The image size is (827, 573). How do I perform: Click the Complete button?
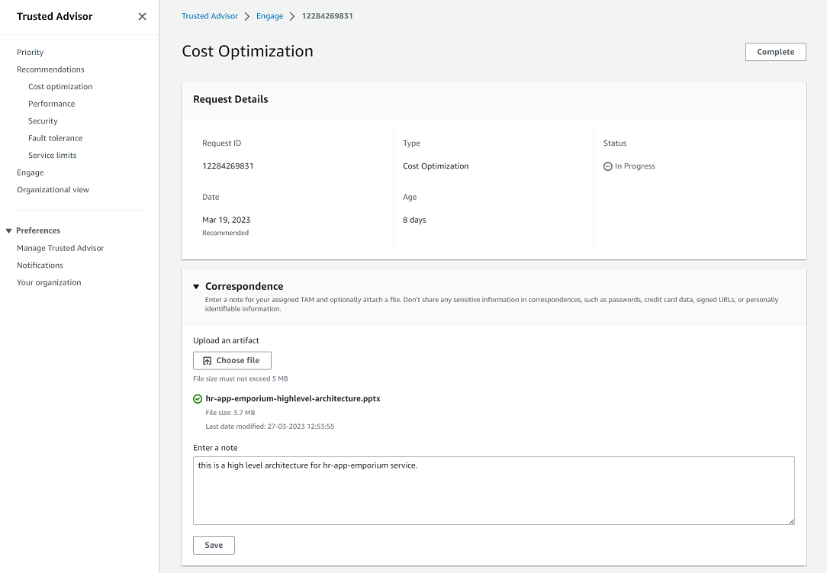pos(775,52)
